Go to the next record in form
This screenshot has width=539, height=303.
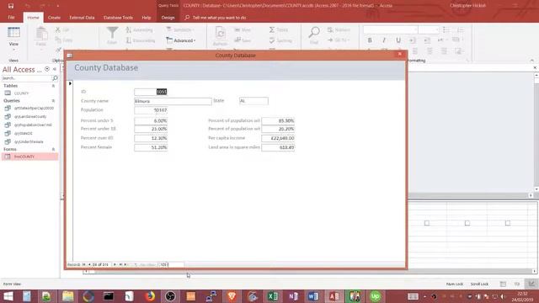point(115,264)
